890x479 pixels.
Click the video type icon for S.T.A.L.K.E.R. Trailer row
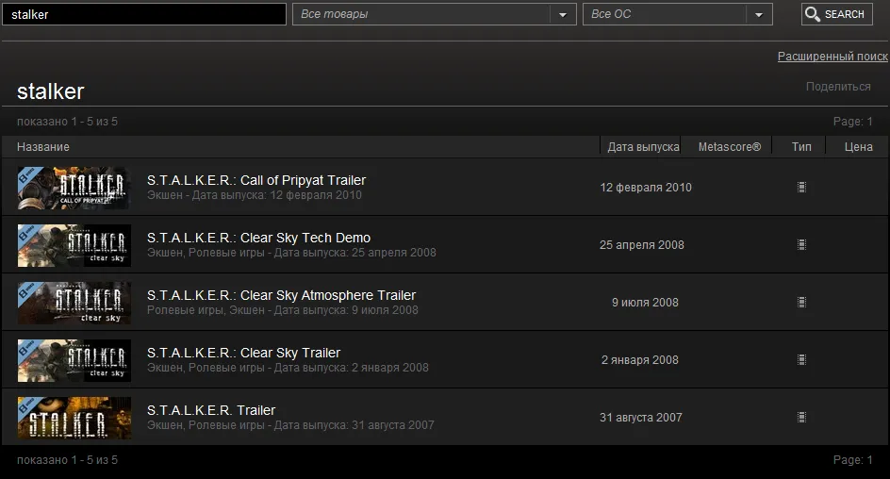(801, 417)
